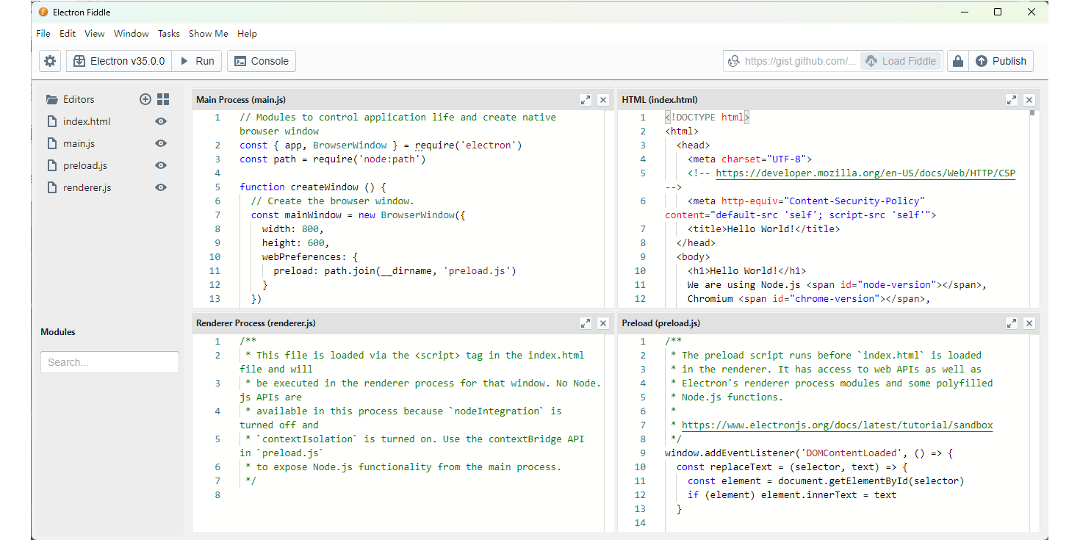Open the Console panel

[261, 61]
